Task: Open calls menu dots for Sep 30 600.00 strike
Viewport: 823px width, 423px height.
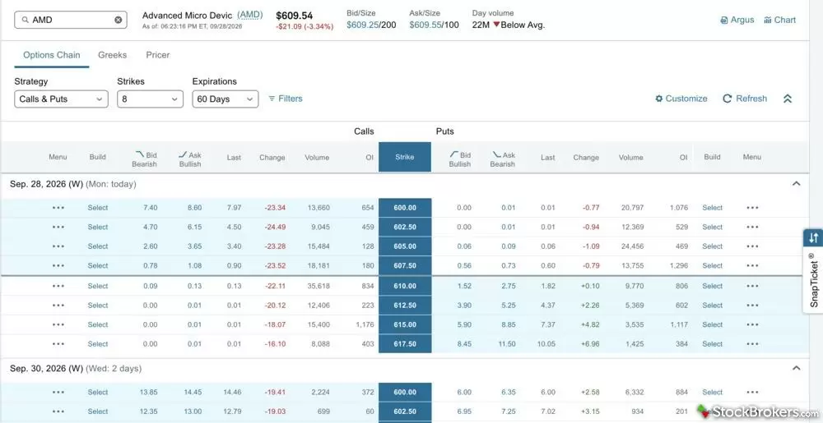Action: click(x=58, y=393)
